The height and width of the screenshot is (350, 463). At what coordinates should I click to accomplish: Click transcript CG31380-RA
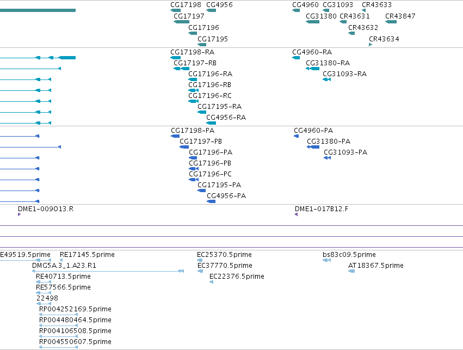click(x=312, y=69)
